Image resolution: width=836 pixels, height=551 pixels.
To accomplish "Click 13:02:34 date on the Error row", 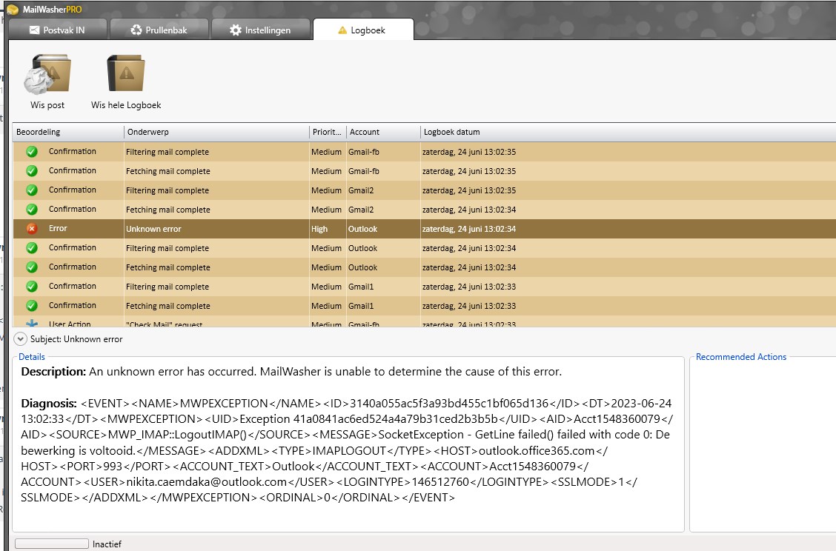I will point(469,229).
